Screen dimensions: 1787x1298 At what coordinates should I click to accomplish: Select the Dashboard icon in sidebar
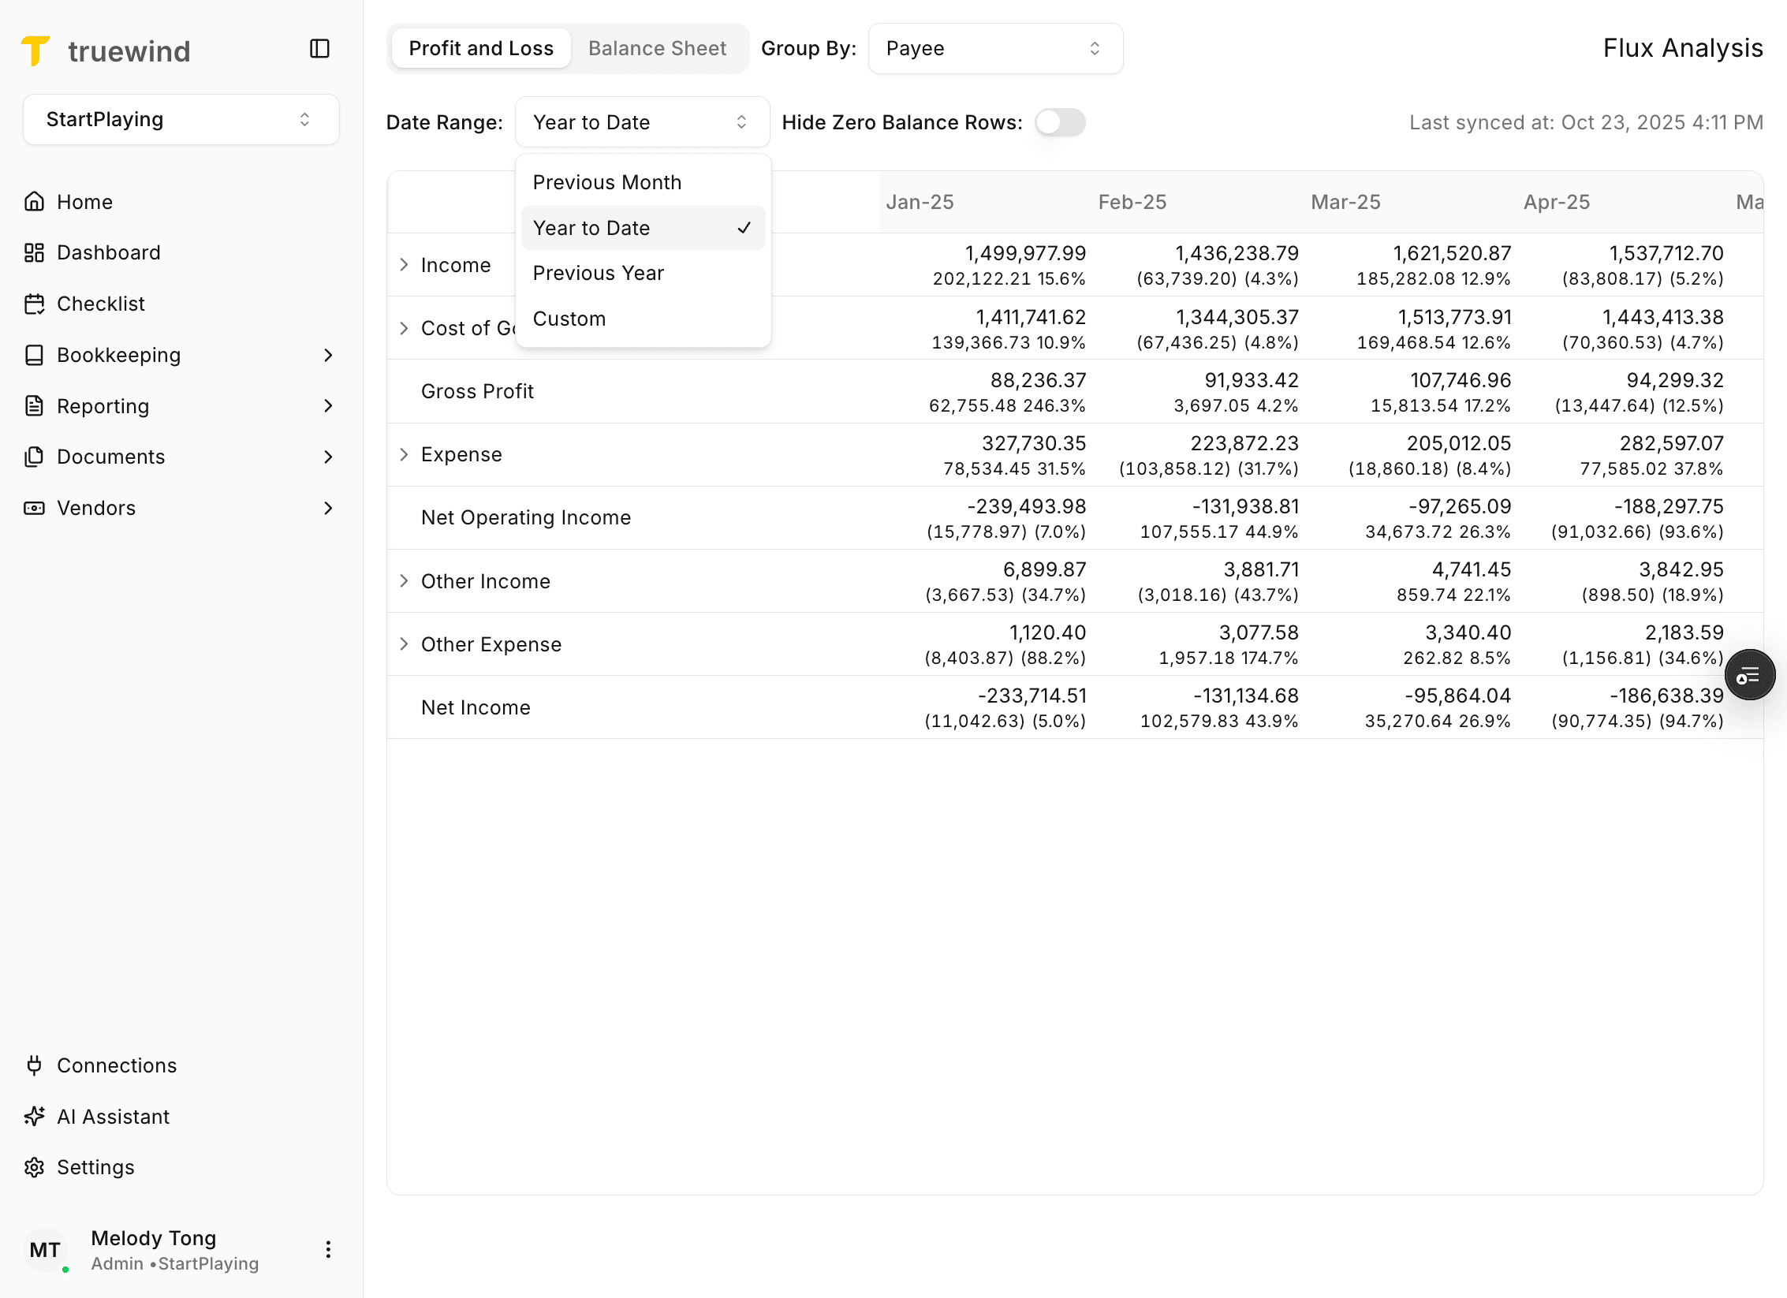[x=35, y=252]
